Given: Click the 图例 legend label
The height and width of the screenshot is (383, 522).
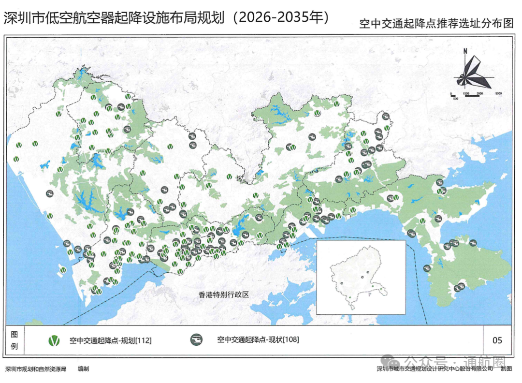Looking at the screenshot, I should 14,340.
